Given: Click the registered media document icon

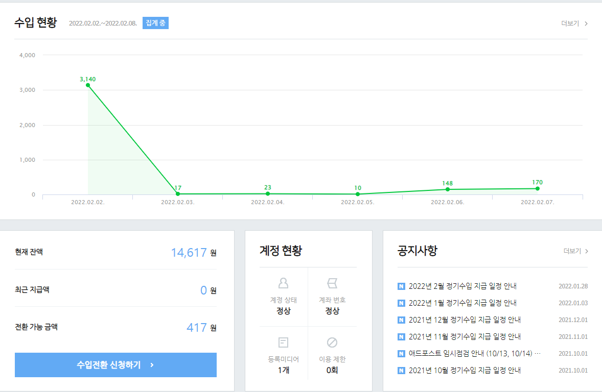Looking at the screenshot, I should [283, 342].
